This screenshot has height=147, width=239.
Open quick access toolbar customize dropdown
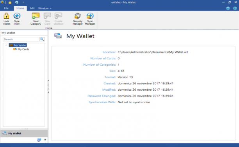[23, 2]
